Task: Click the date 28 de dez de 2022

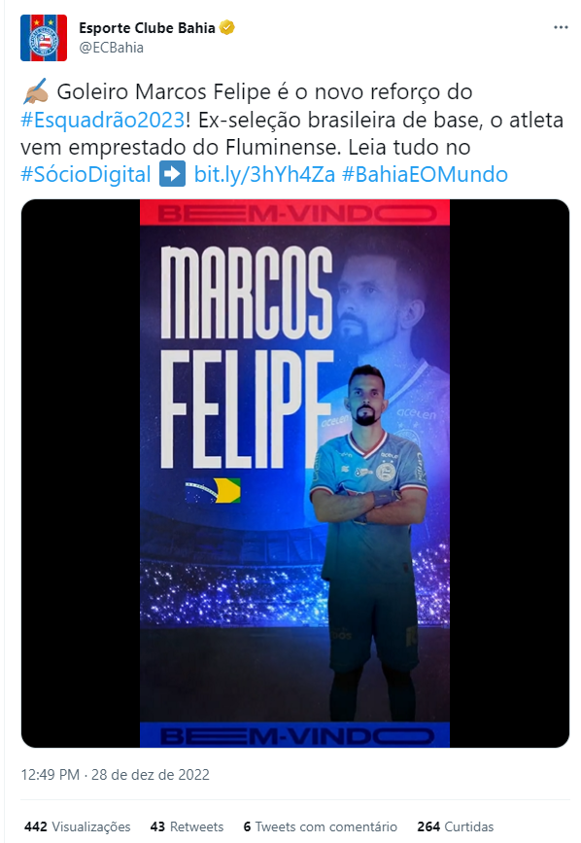Action: (x=151, y=775)
